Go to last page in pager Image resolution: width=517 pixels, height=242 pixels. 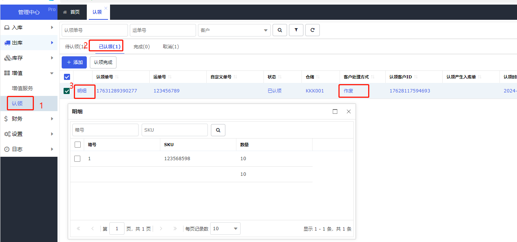(x=175, y=229)
